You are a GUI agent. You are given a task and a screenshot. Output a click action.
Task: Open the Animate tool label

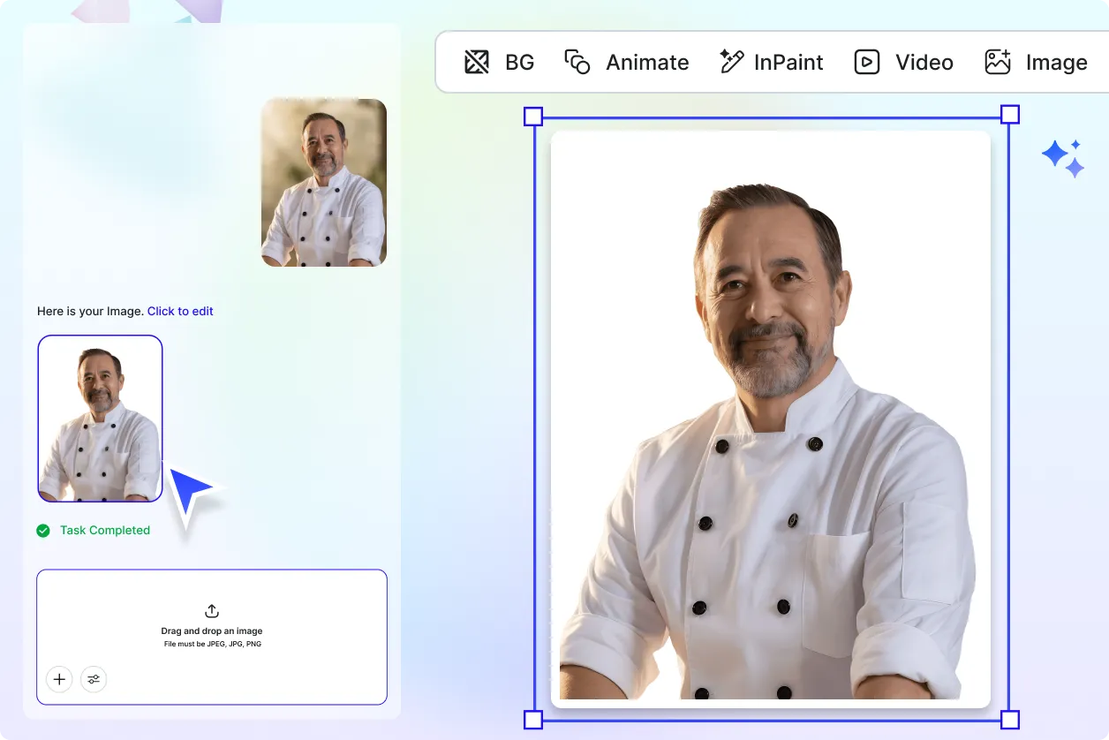[x=647, y=63]
